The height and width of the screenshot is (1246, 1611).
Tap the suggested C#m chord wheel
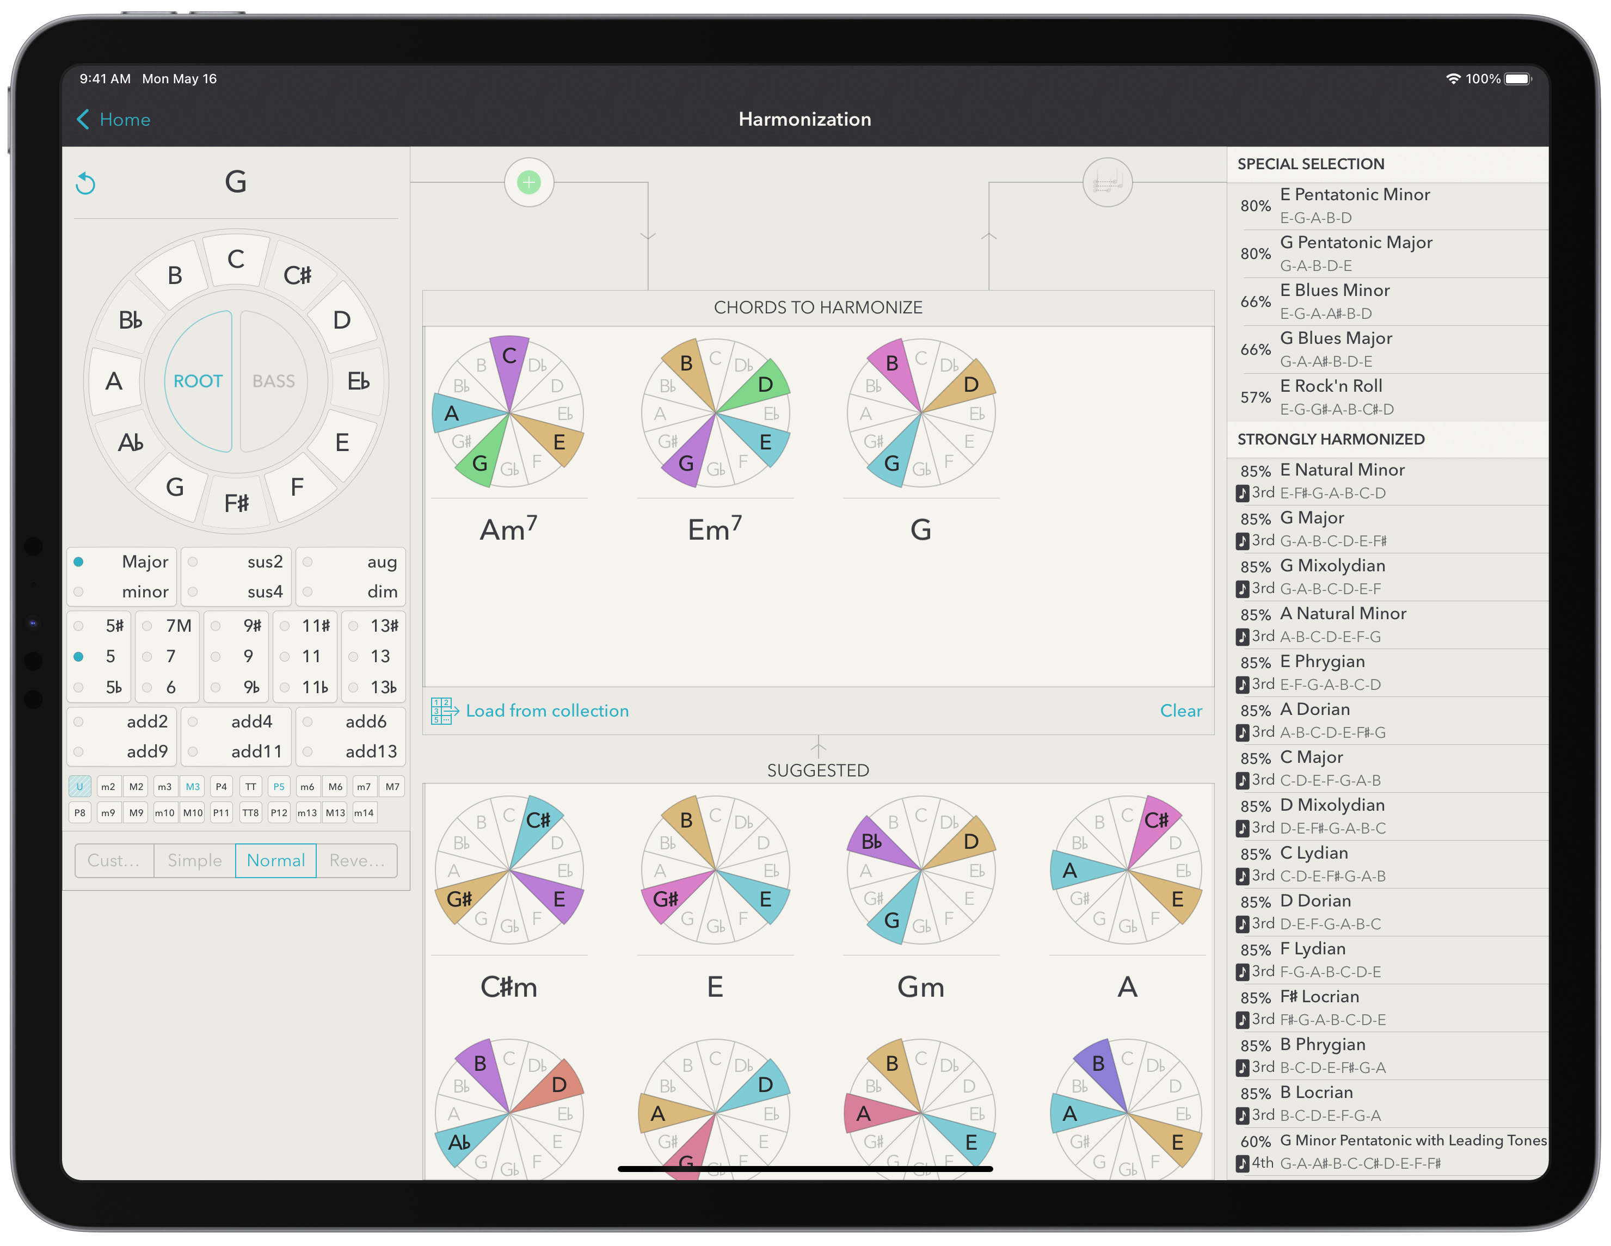coord(509,870)
